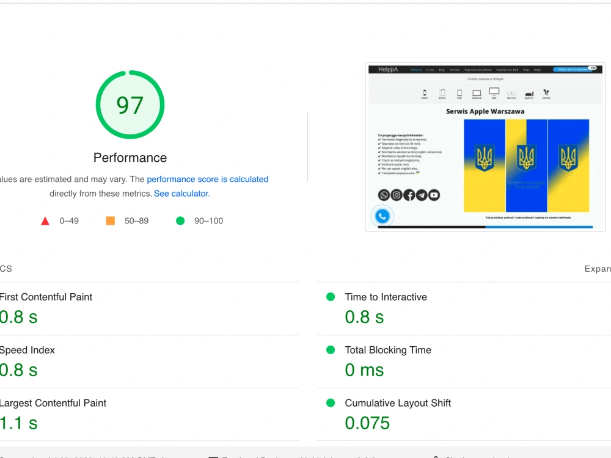Click the '1.1 s' Largest Contentful Paint value
This screenshot has width=611, height=458.
19,423
